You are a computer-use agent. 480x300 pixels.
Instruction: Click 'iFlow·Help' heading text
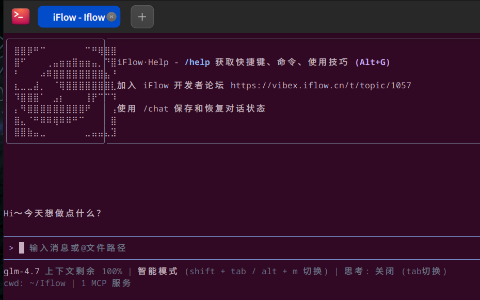click(x=143, y=62)
